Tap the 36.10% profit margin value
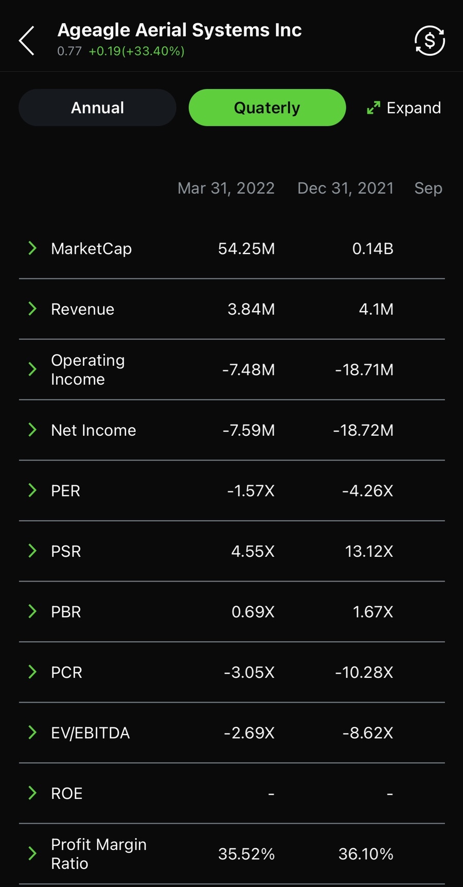The width and height of the screenshot is (463, 887). [366, 854]
